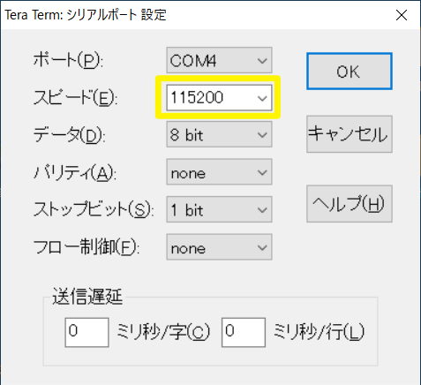Click the キャンセル button
Screen dimensions: 421x385
(350, 134)
